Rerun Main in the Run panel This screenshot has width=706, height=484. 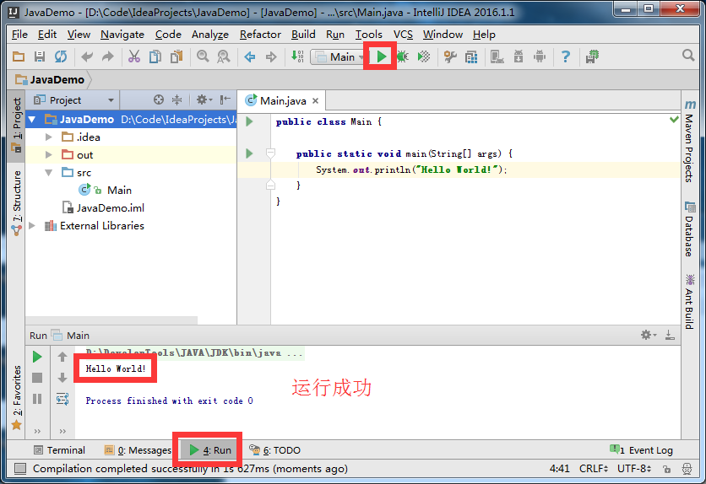[x=37, y=357]
